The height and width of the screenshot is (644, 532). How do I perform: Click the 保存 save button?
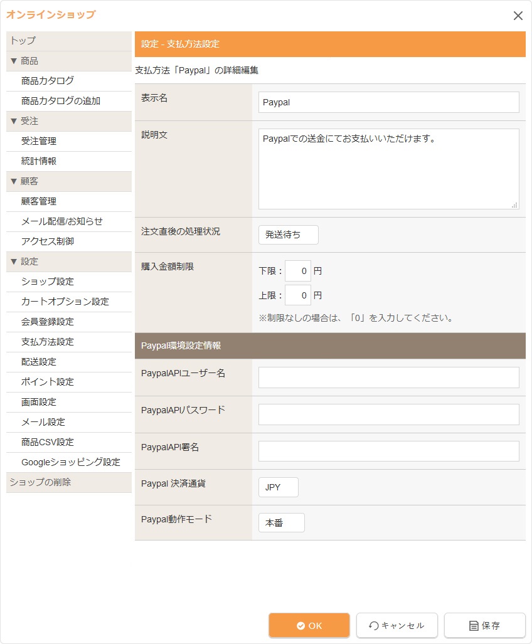pos(484,625)
